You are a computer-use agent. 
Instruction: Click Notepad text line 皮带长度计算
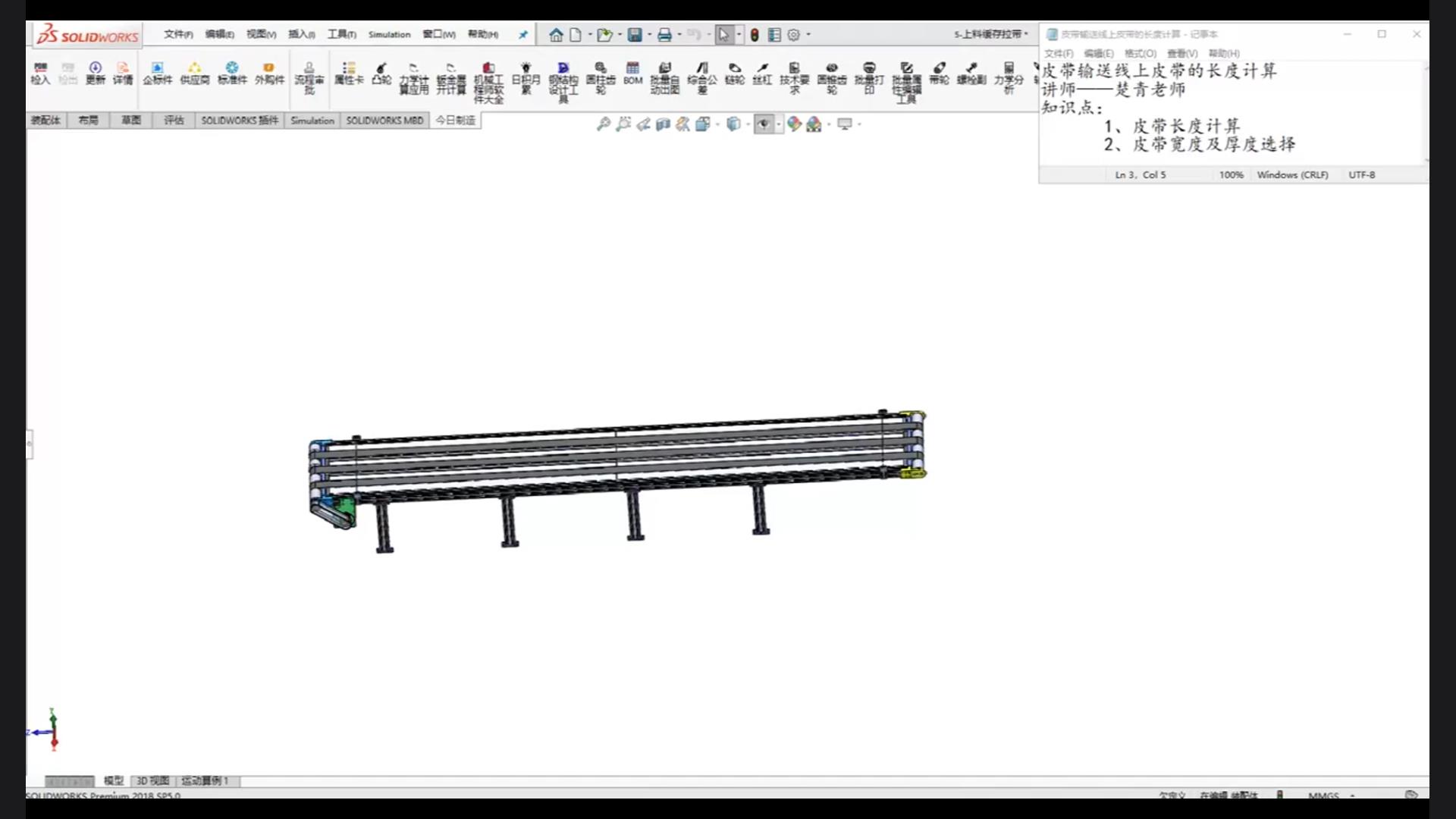coord(1187,126)
